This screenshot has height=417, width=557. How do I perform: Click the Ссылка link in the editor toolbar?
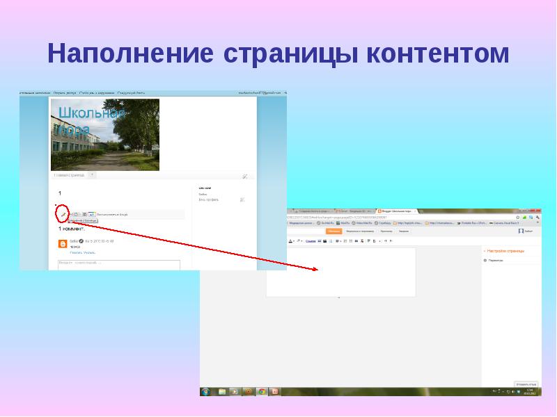(x=311, y=240)
